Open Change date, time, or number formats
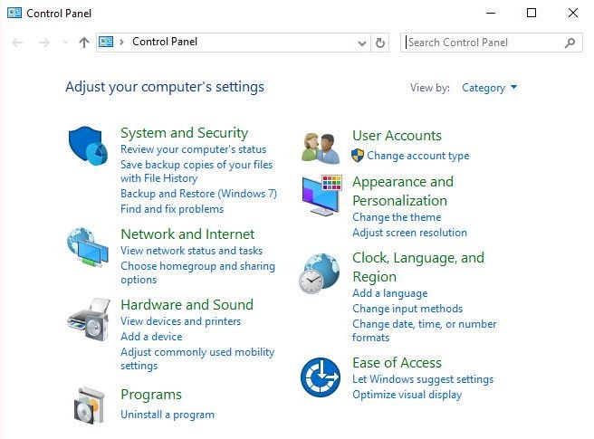Viewport: 594px width, 439px height. [x=425, y=330]
